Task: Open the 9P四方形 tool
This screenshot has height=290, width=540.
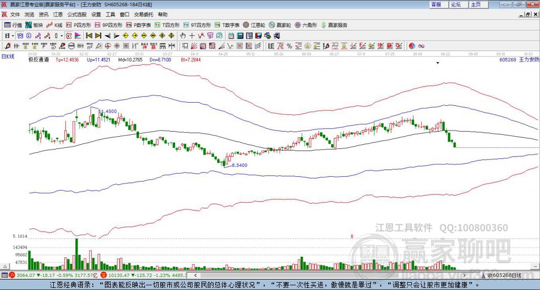Action: point(109,25)
